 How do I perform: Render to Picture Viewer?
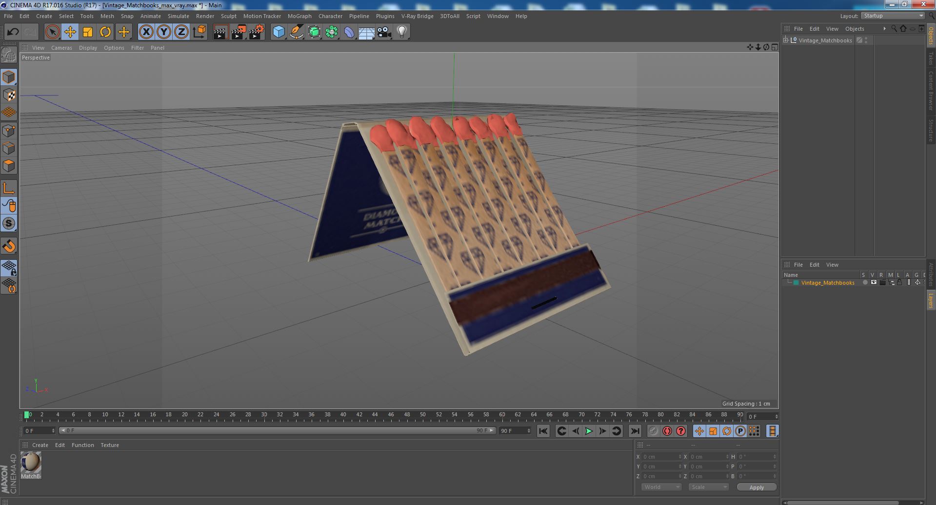[x=239, y=32]
